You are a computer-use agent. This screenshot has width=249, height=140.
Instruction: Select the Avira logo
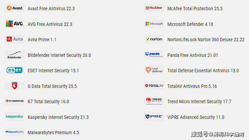pos(14,39)
